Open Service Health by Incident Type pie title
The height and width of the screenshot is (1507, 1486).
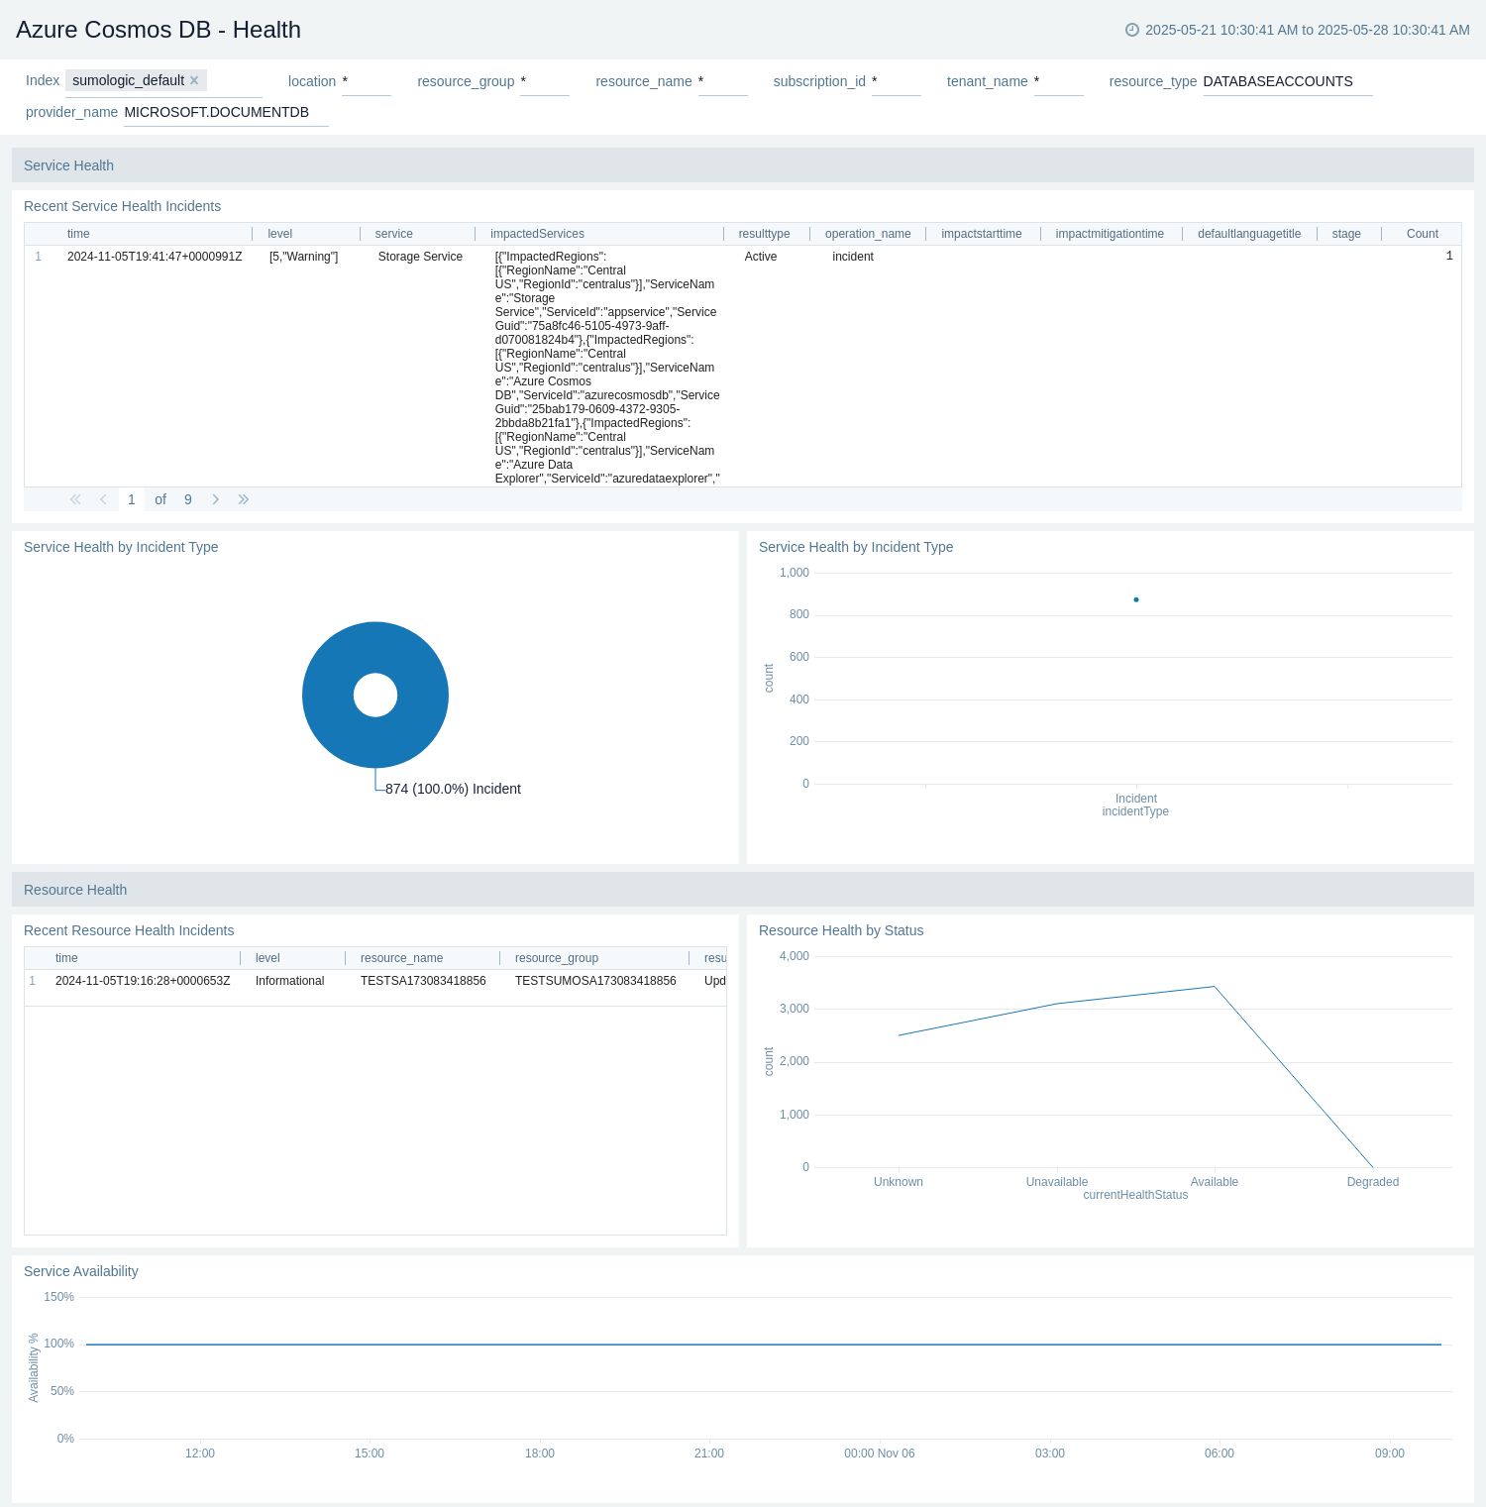click(121, 547)
